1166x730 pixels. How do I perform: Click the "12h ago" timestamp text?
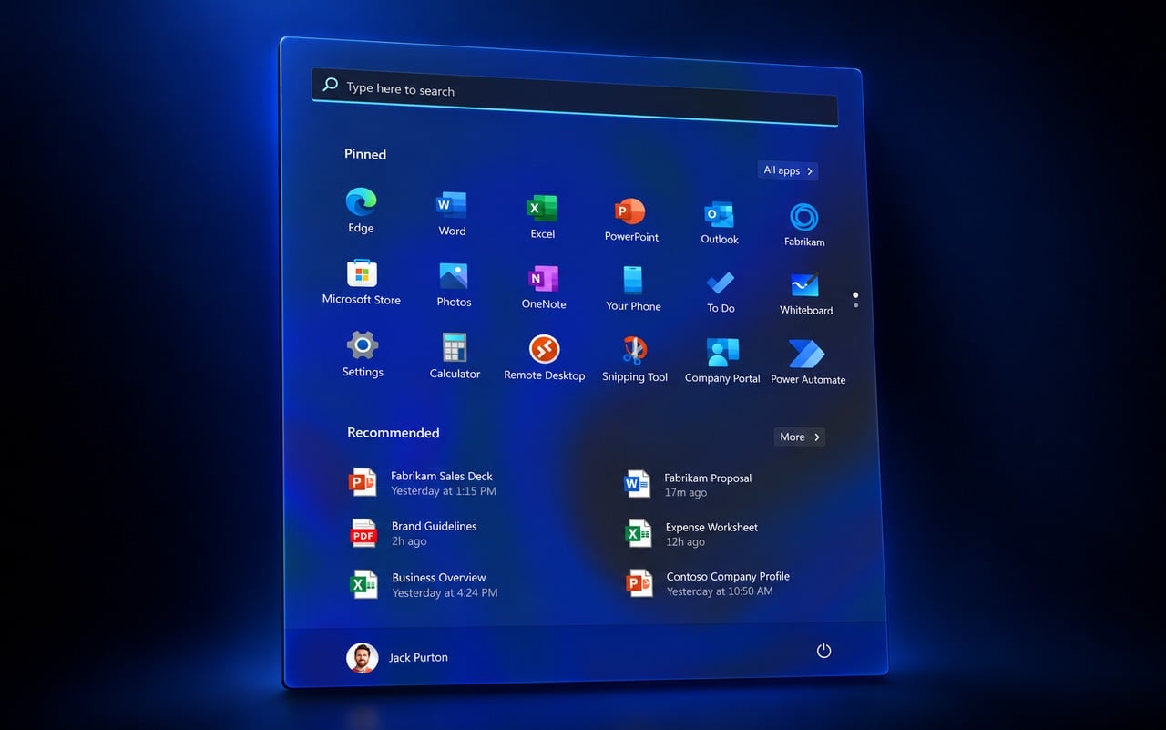point(686,542)
